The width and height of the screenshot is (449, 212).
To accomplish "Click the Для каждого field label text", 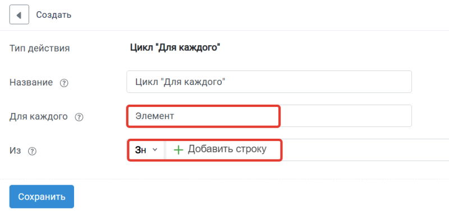I will tap(39, 116).
